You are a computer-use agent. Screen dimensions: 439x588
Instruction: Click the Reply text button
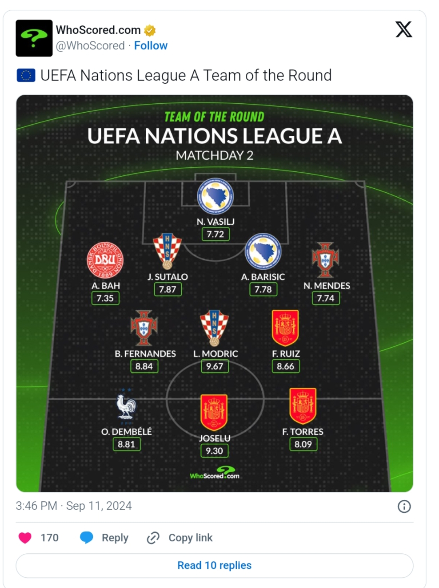tap(115, 538)
